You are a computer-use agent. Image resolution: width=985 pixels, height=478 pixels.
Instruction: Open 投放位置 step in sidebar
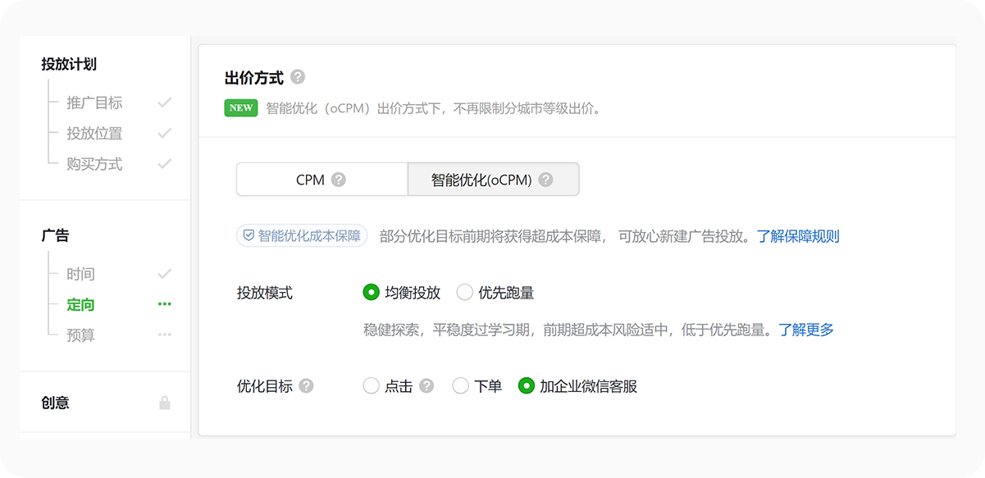(x=94, y=133)
